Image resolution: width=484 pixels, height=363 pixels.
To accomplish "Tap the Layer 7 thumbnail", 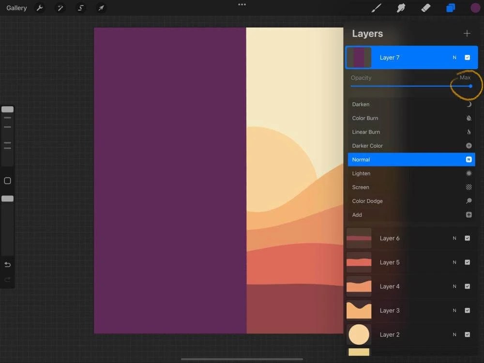I will (x=359, y=57).
